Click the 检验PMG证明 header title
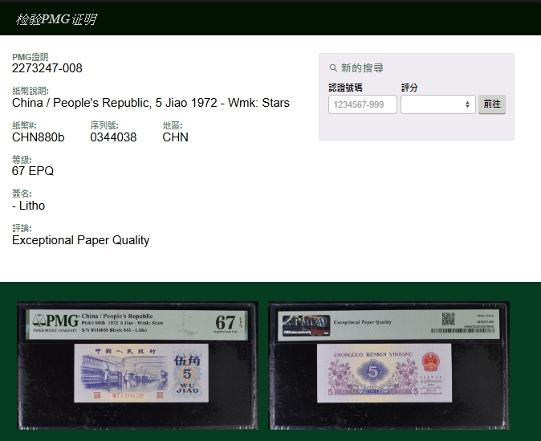The image size is (541, 441). pyautogui.click(x=55, y=19)
